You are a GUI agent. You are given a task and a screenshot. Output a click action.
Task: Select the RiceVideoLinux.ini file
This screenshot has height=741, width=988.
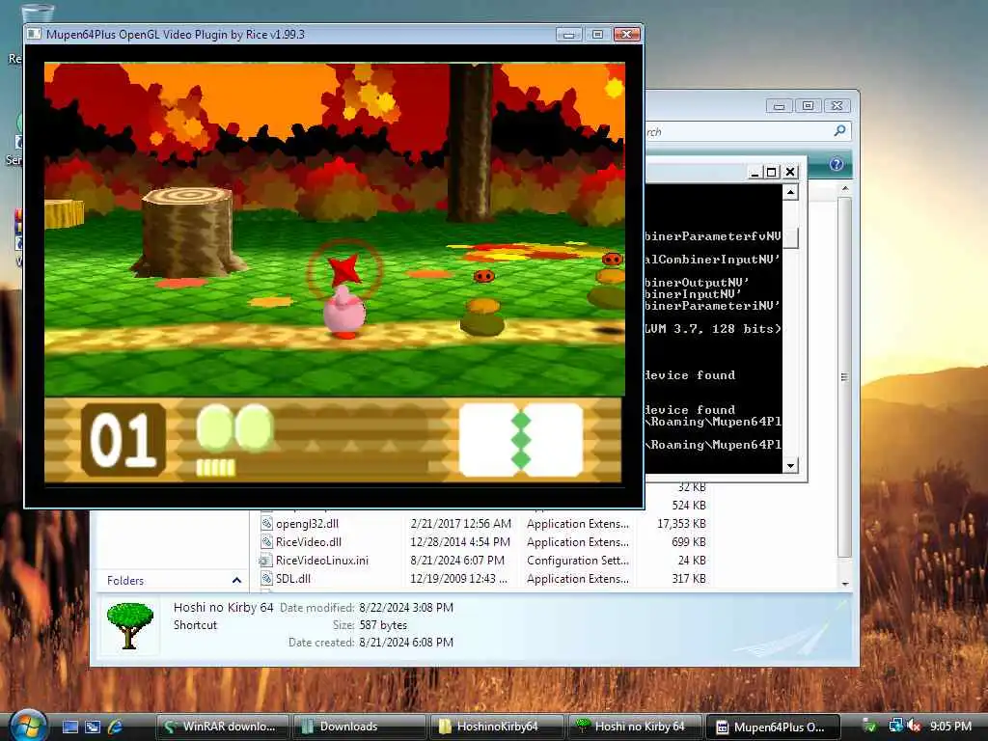click(x=322, y=561)
